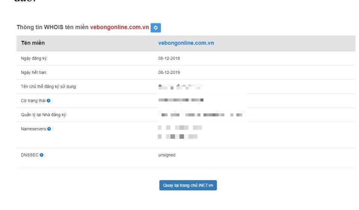Viewport: 359px width, 210px height.
Task: Click the red vebongonline.com.vn domain in the title
Action: pos(119,27)
